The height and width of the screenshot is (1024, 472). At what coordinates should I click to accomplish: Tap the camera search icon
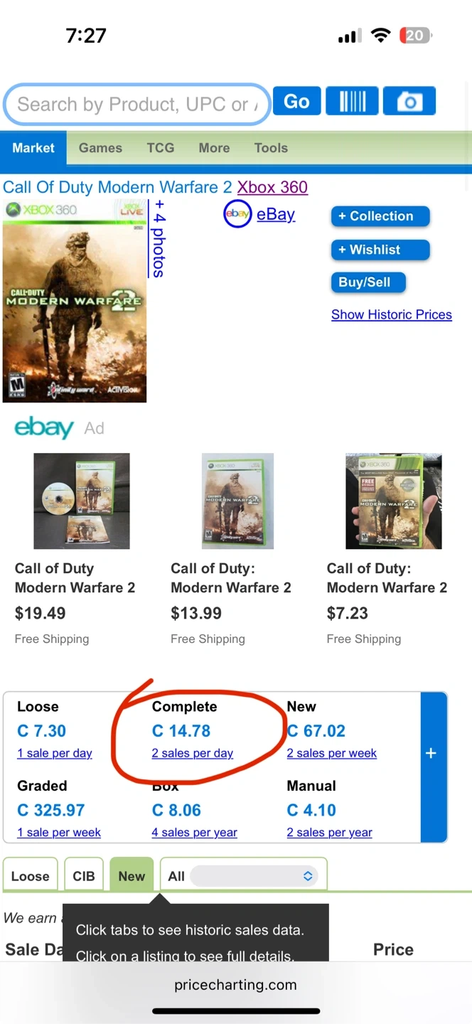(409, 102)
